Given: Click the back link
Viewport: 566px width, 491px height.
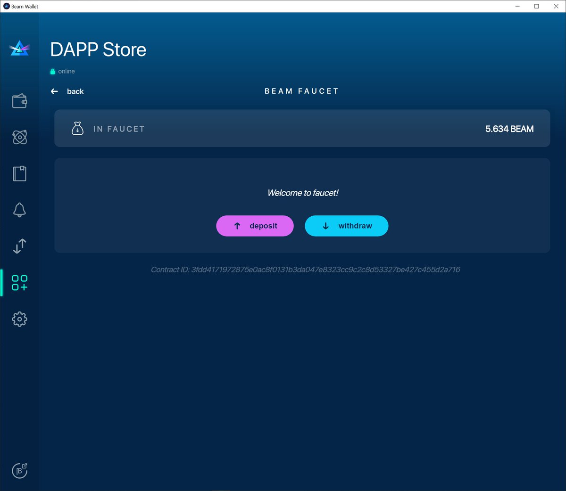Looking at the screenshot, I should click(x=75, y=91).
